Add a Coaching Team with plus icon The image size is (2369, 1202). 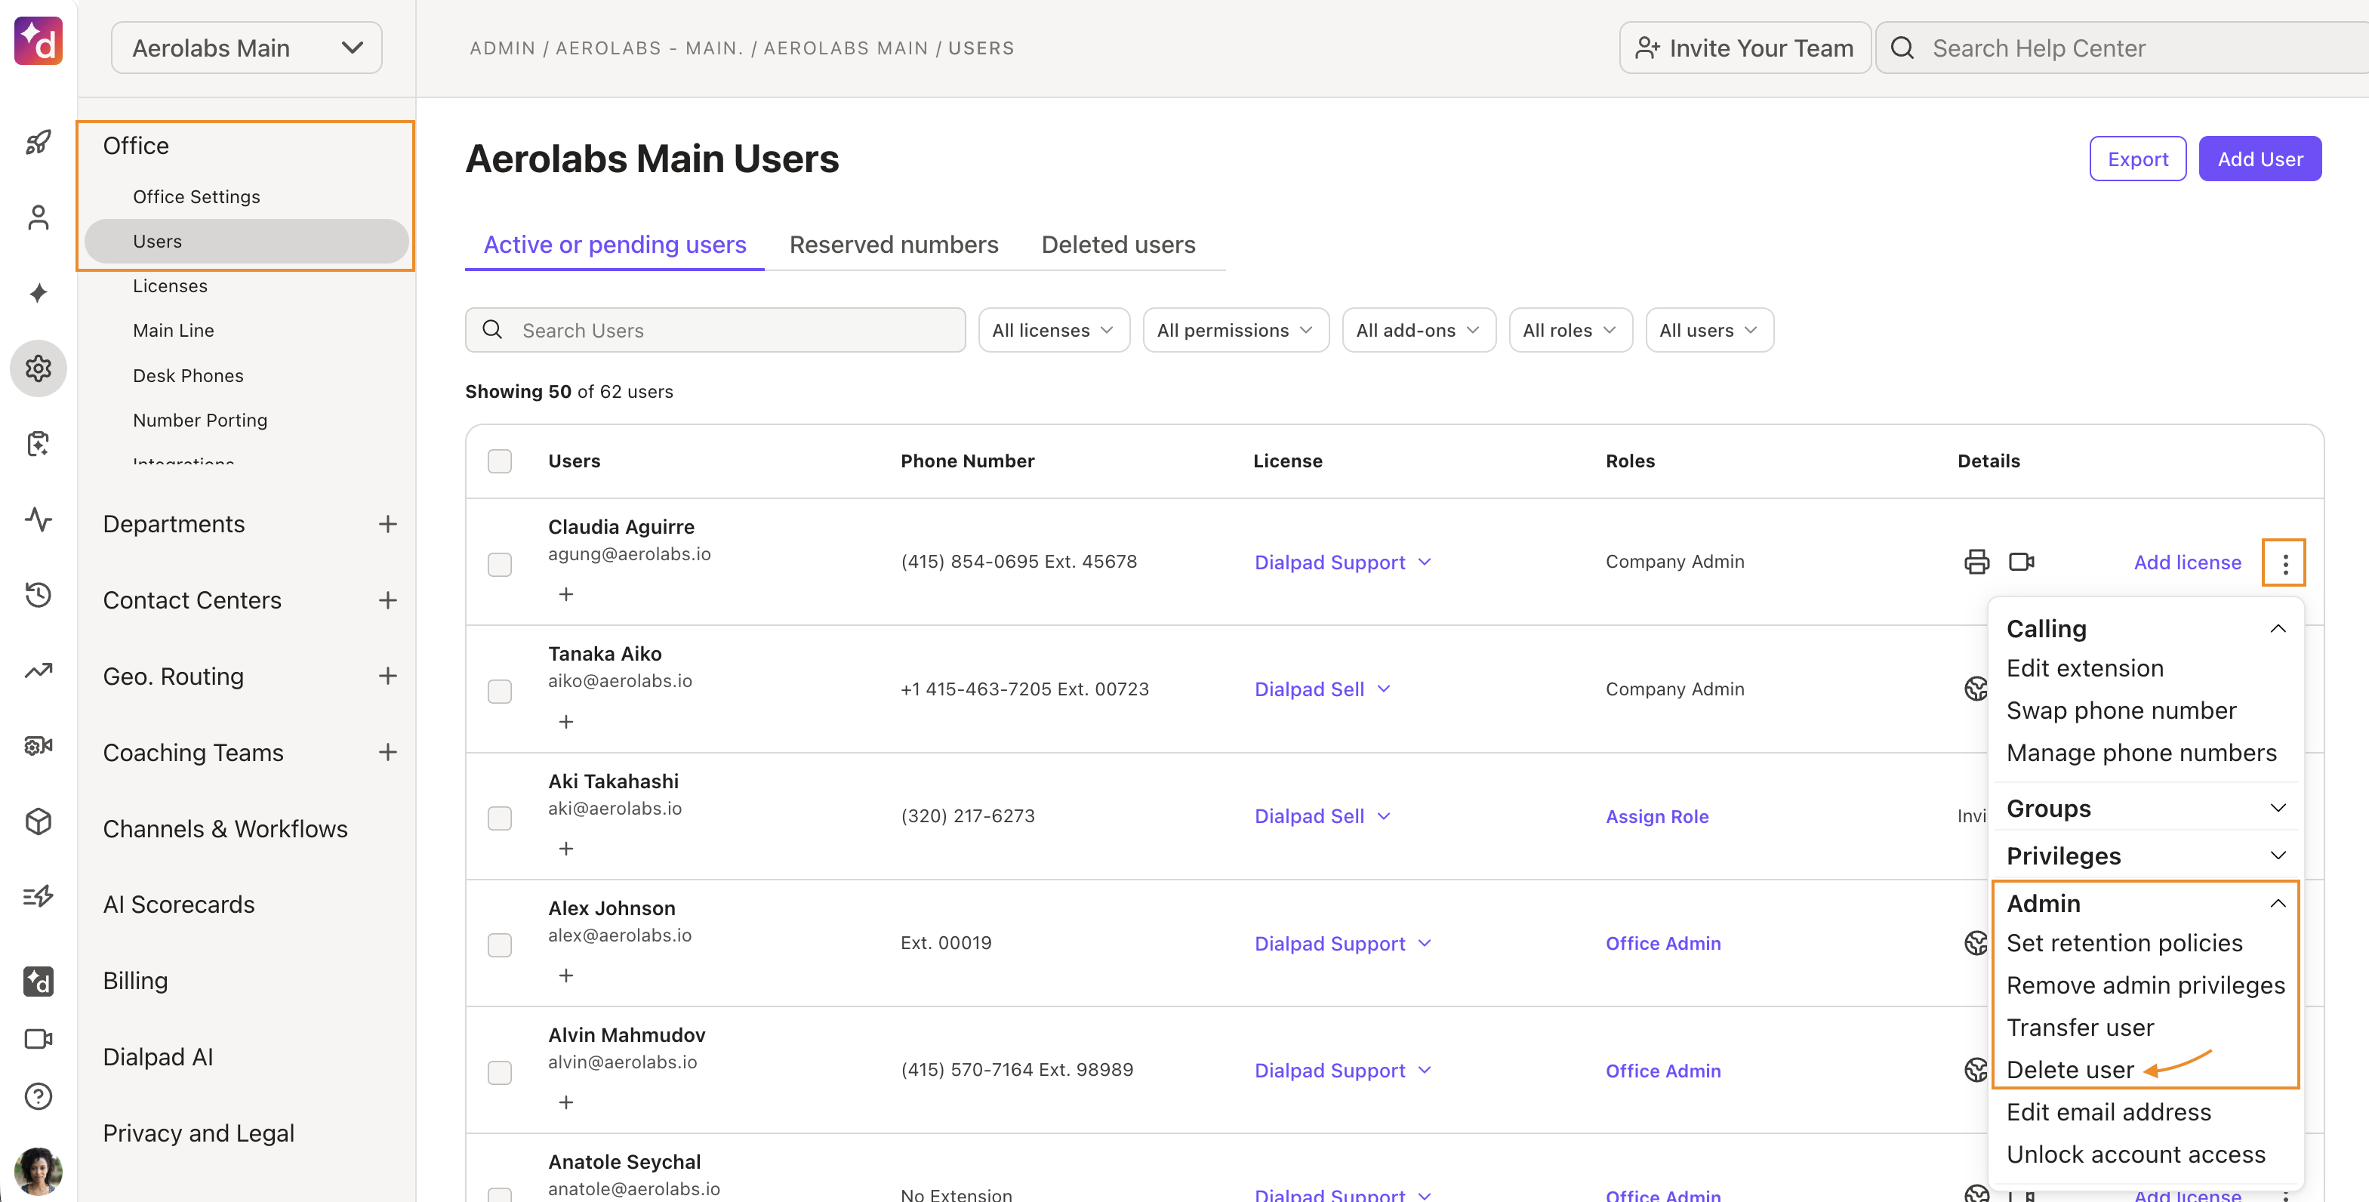pyautogui.click(x=388, y=752)
